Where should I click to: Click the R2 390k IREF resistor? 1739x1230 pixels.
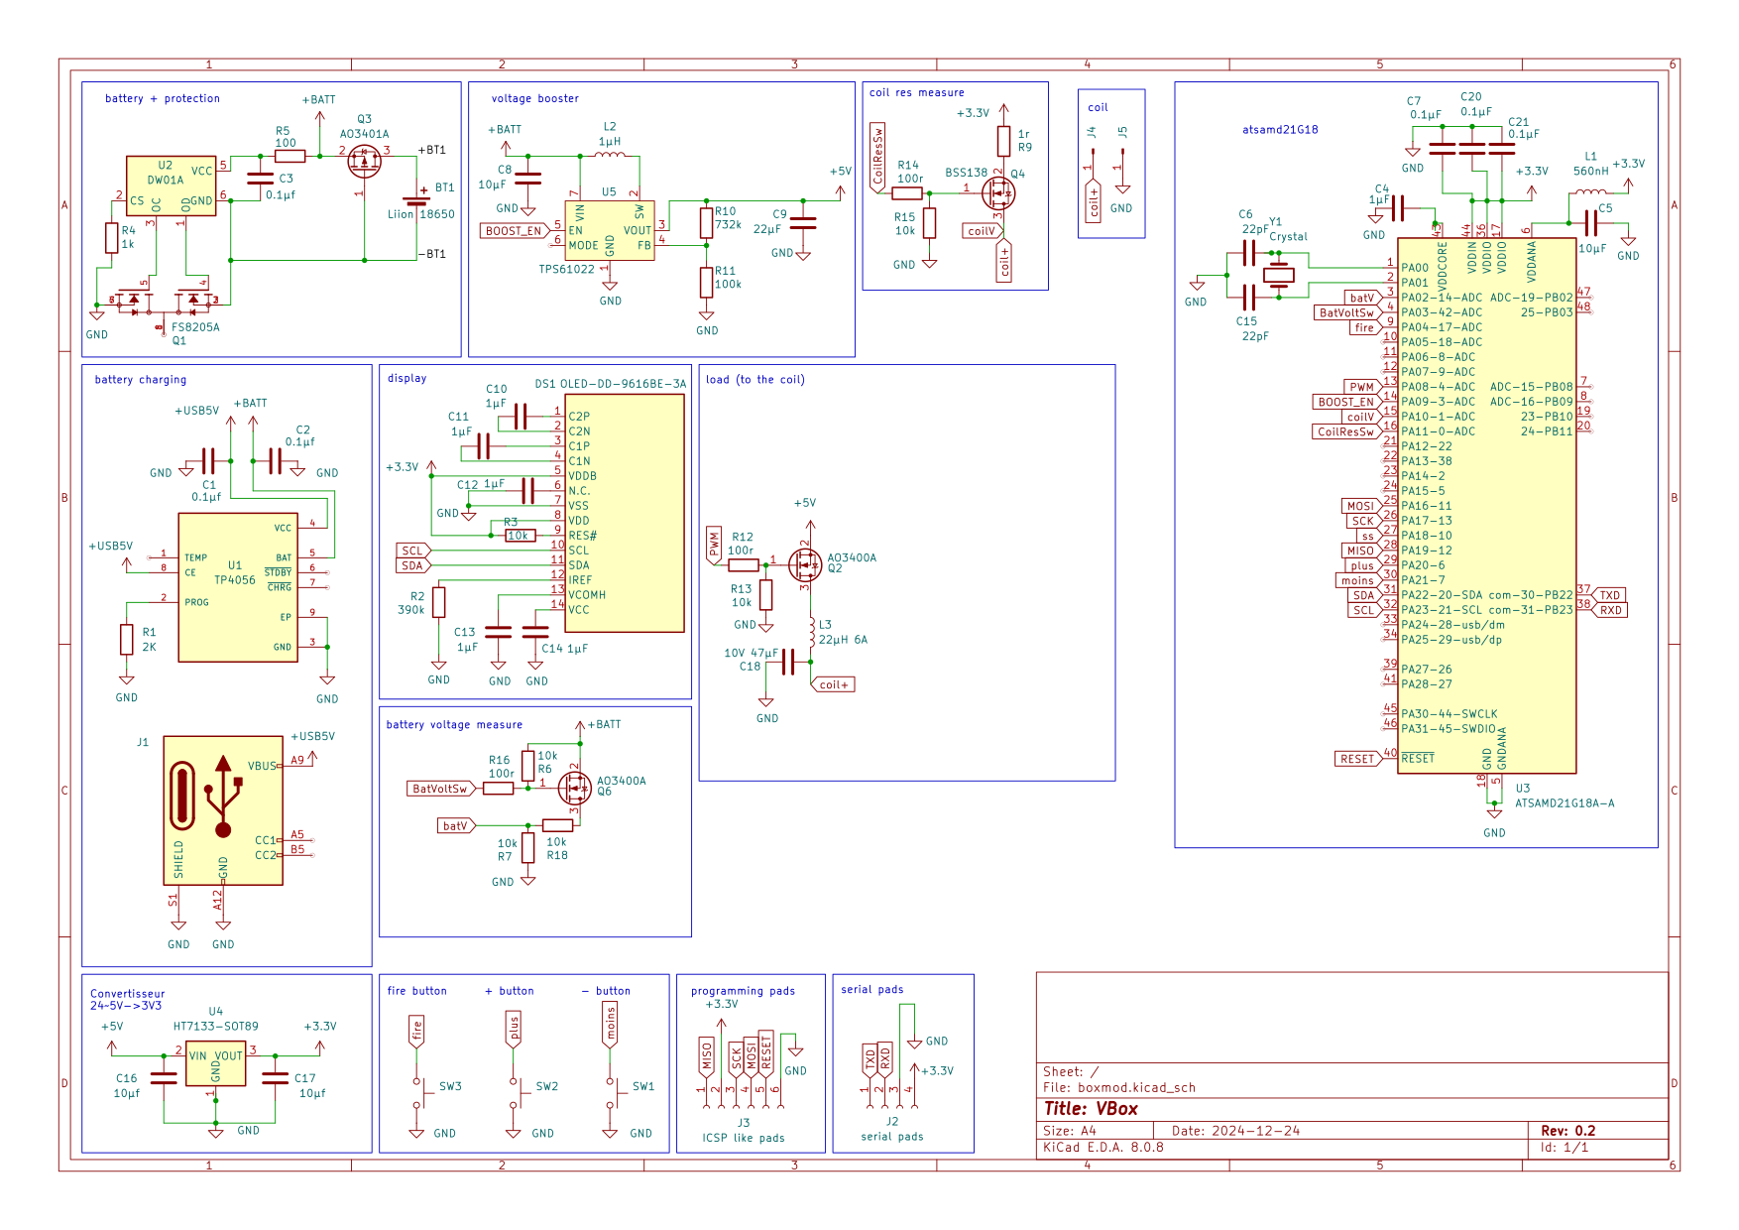pos(438,602)
